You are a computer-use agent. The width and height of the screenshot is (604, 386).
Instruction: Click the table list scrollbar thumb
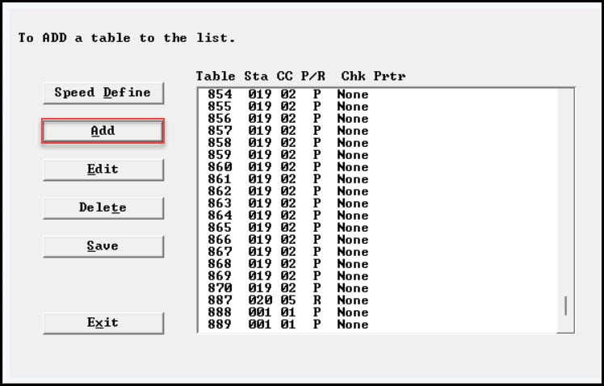[565, 305]
